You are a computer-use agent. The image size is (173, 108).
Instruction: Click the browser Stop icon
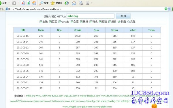click(22, 3)
